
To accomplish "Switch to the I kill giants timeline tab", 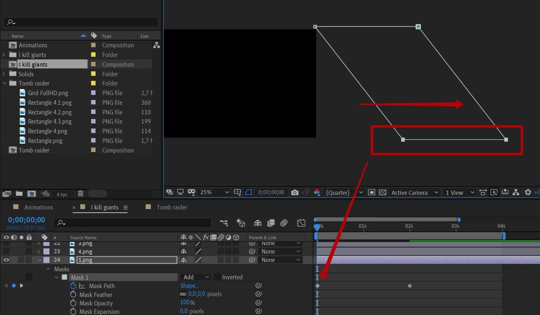I will pyautogui.click(x=104, y=207).
